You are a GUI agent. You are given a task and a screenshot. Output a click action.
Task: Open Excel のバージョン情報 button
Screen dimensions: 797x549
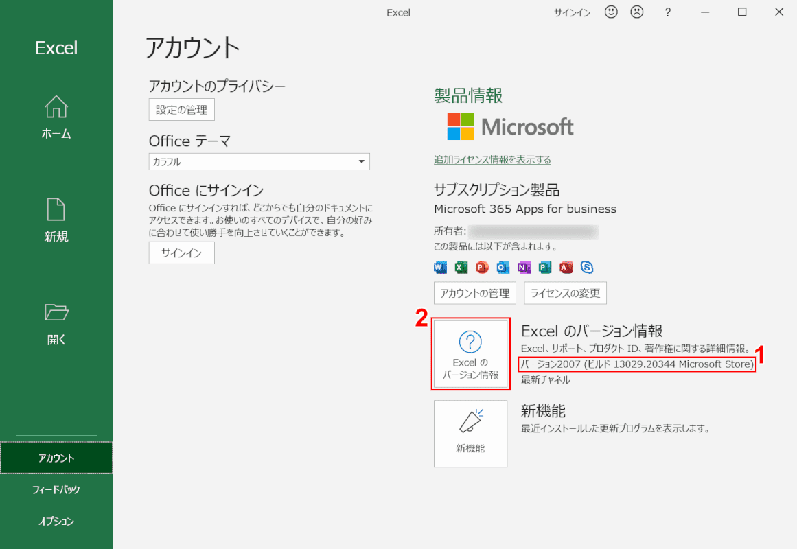click(x=471, y=355)
